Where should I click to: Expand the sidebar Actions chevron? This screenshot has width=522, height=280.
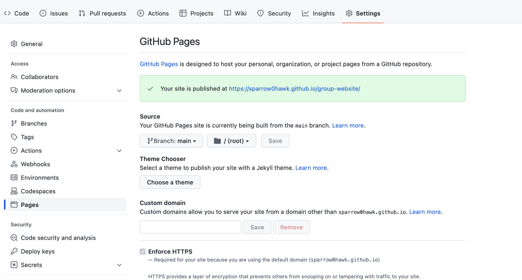pyautogui.click(x=119, y=151)
